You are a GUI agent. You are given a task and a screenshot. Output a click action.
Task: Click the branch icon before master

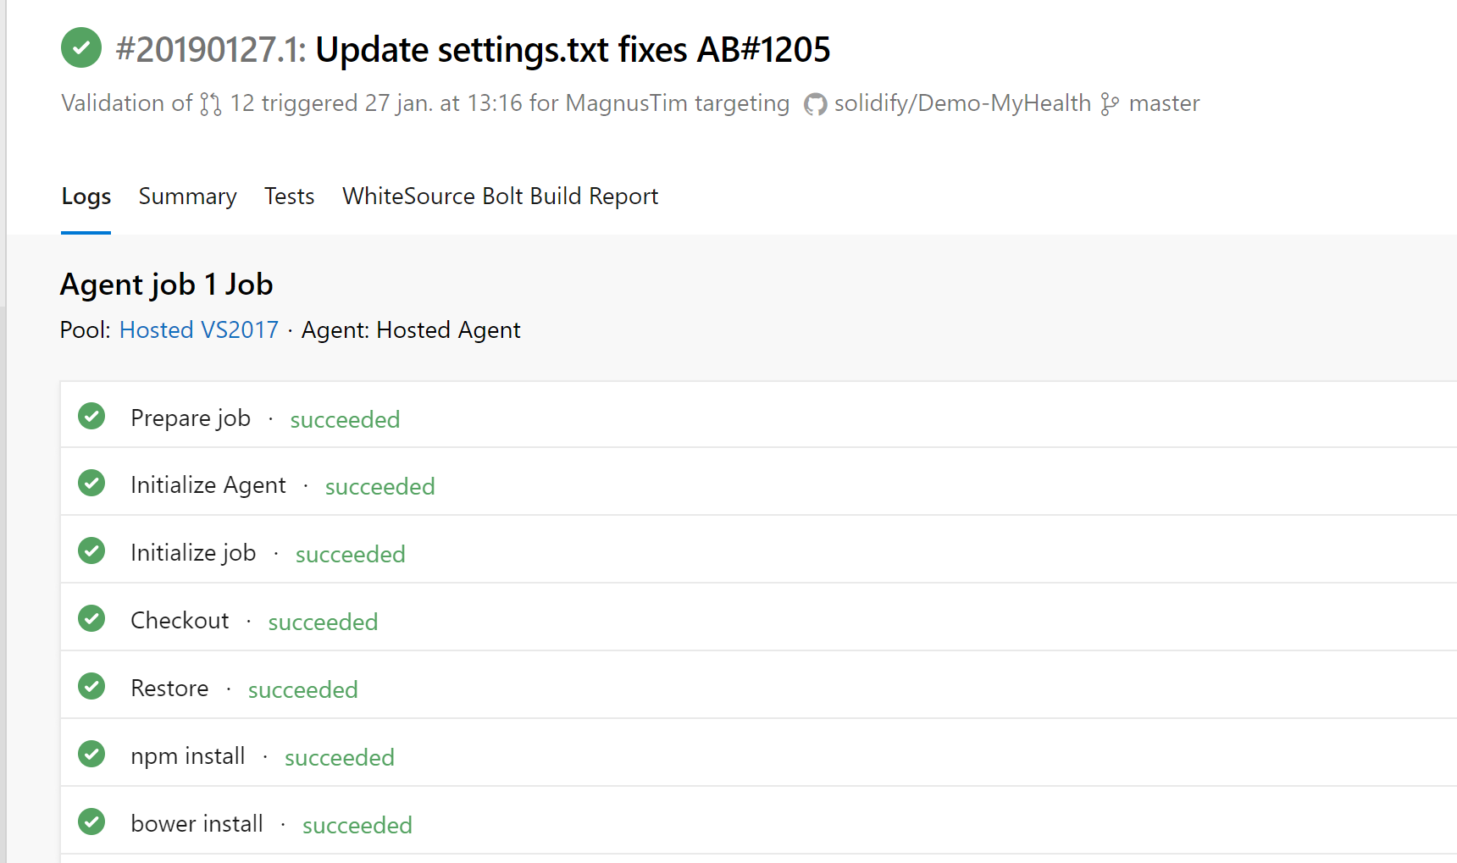[x=1110, y=104]
